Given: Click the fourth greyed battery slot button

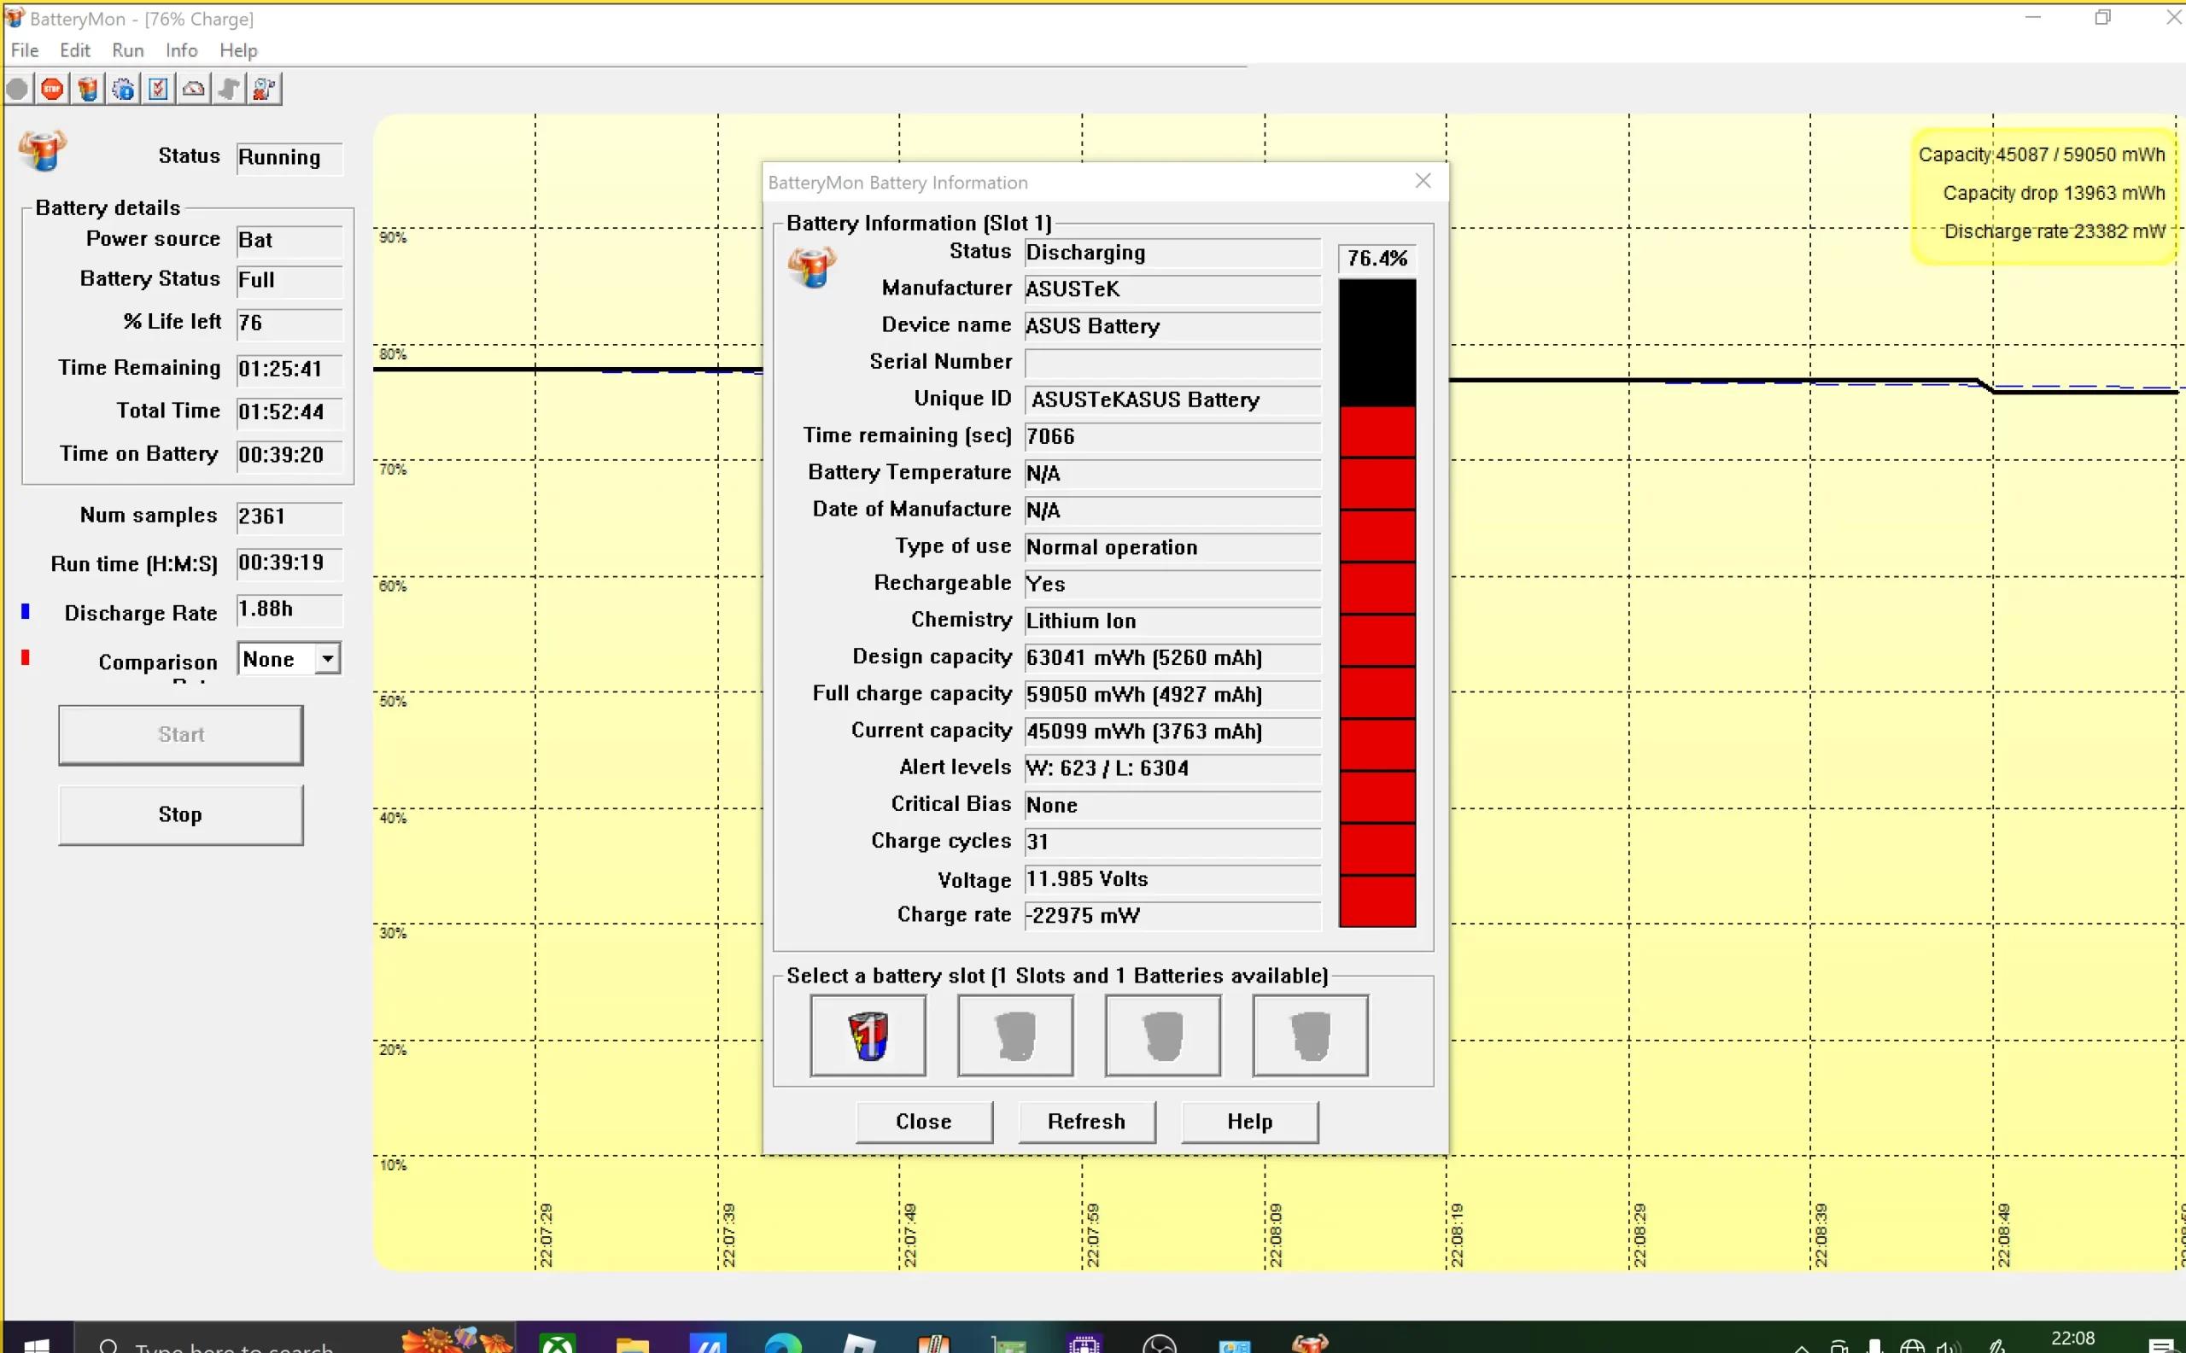Looking at the screenshot, I should pyautogui.click(x=1311, y=1035).
